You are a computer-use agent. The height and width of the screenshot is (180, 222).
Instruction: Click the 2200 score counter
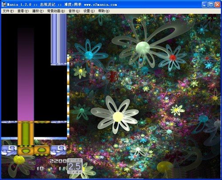[58, 161]
